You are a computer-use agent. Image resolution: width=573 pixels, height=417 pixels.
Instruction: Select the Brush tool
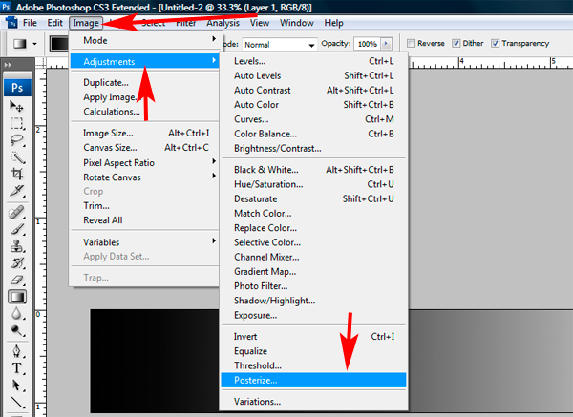pyautogui.click(x=16, y=229)
